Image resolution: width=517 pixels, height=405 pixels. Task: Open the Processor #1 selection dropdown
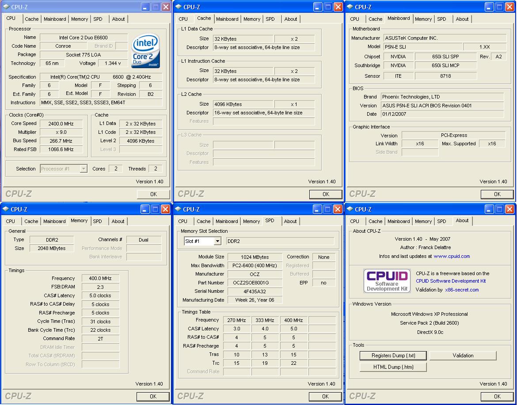pyautogui.click(x=84, y=169)
